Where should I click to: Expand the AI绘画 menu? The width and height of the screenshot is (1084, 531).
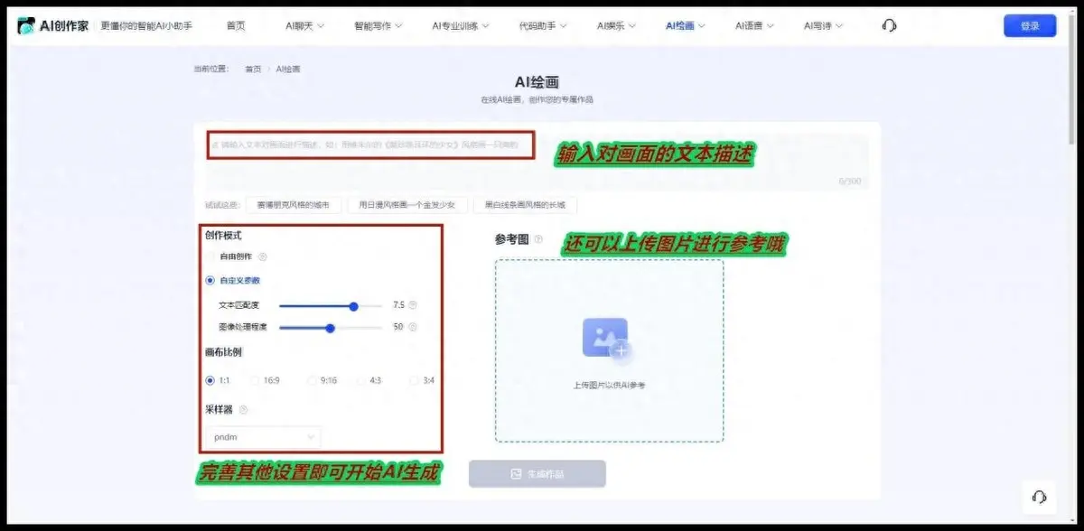pos(686,26)
